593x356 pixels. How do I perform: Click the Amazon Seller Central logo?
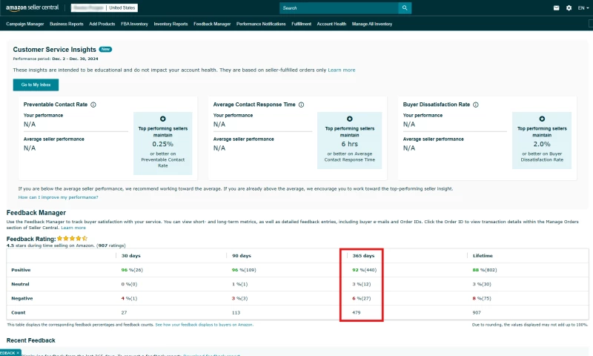(x=33, y=8)
